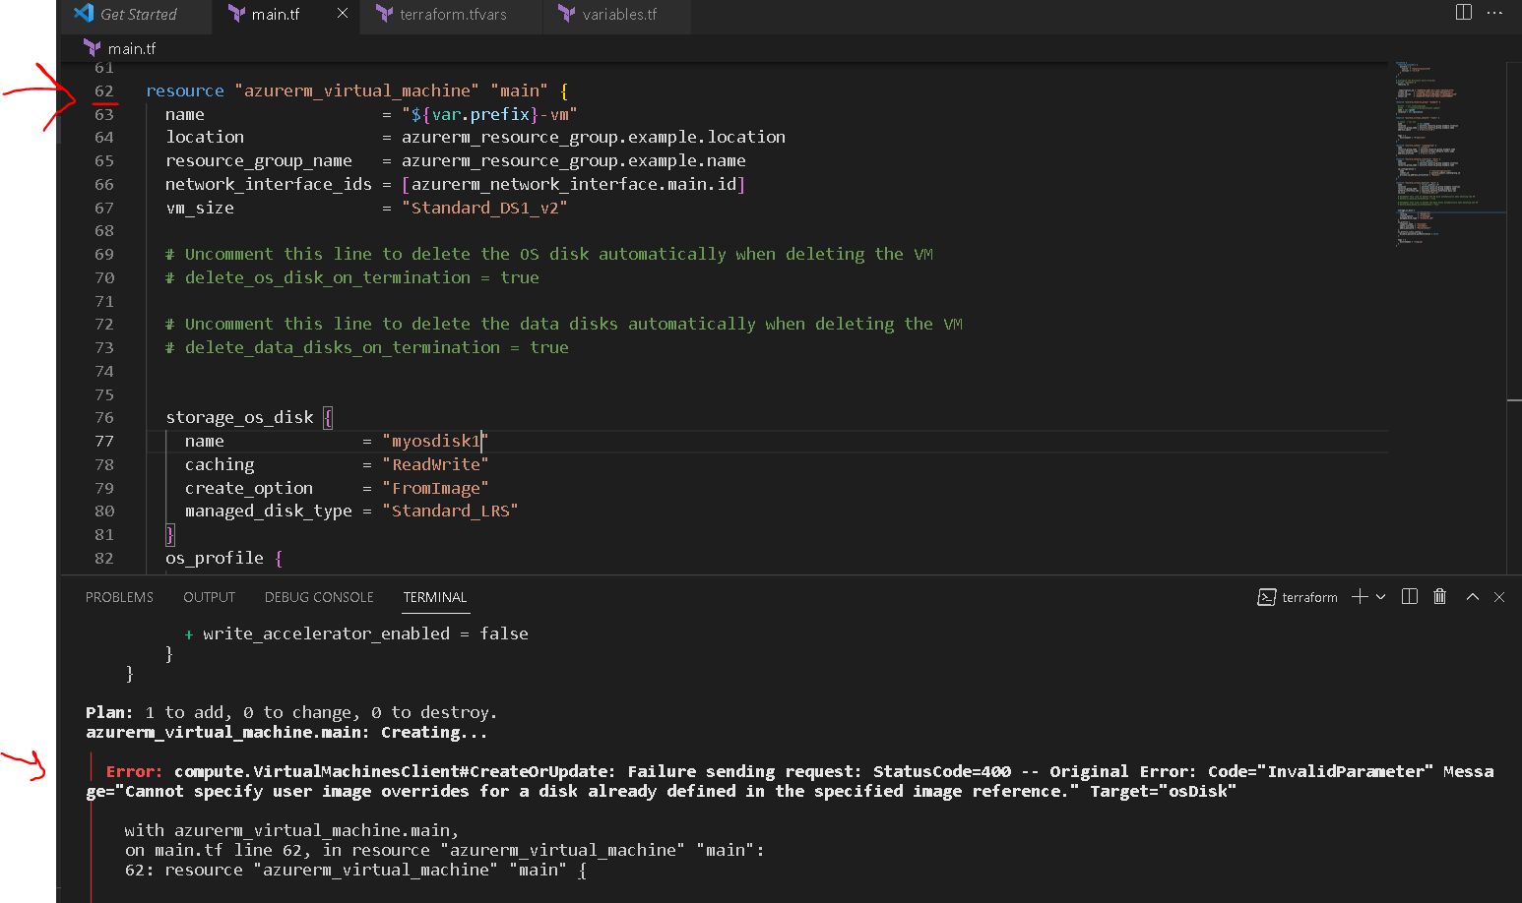Select the main.tf editor tab
Viewport: 1522px width, 903px height.
point(275,15)
